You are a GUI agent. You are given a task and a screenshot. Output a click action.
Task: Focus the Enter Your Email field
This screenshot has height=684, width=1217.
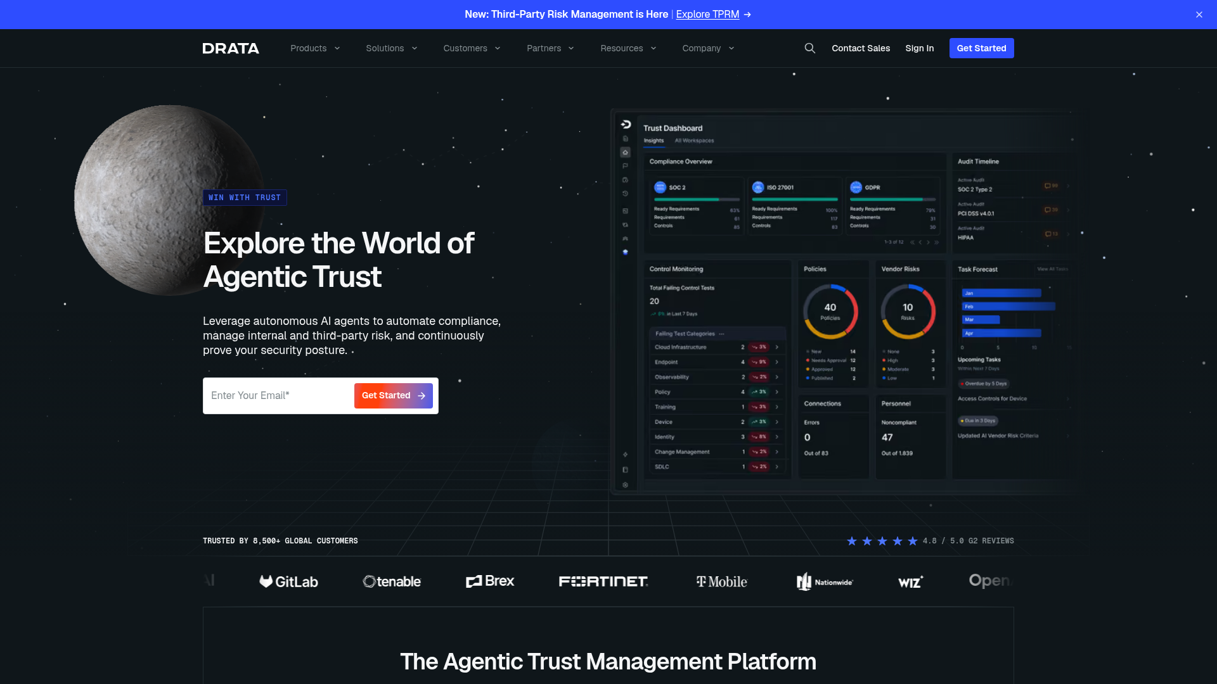[x=278, y=396]
